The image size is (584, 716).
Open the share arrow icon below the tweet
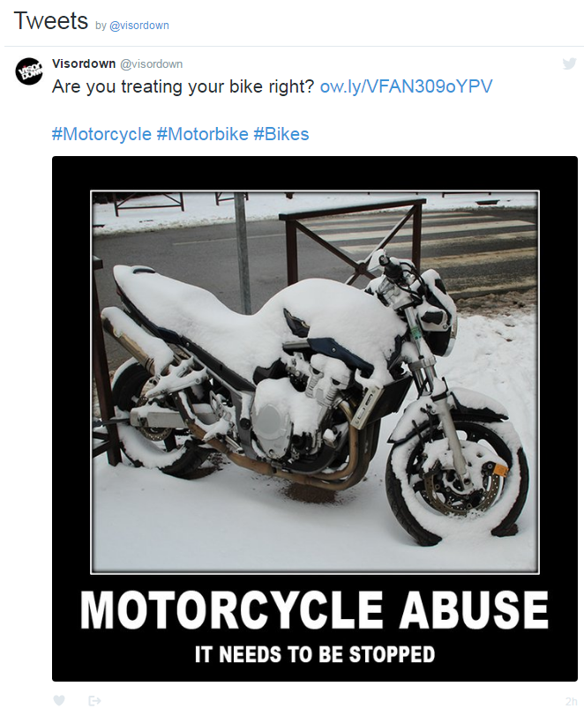pyautogui.click(x=94, y=700)
